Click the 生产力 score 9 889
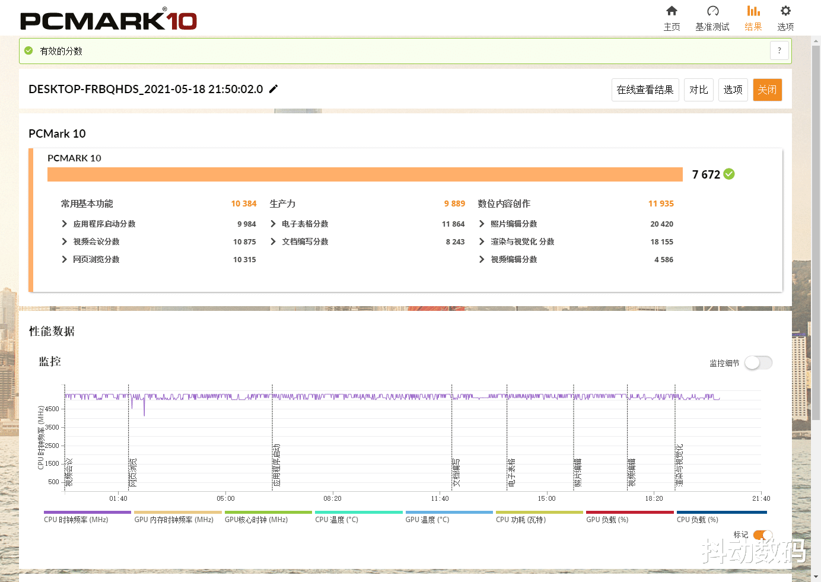Screen dimensions: 821x582 point(454,203)
